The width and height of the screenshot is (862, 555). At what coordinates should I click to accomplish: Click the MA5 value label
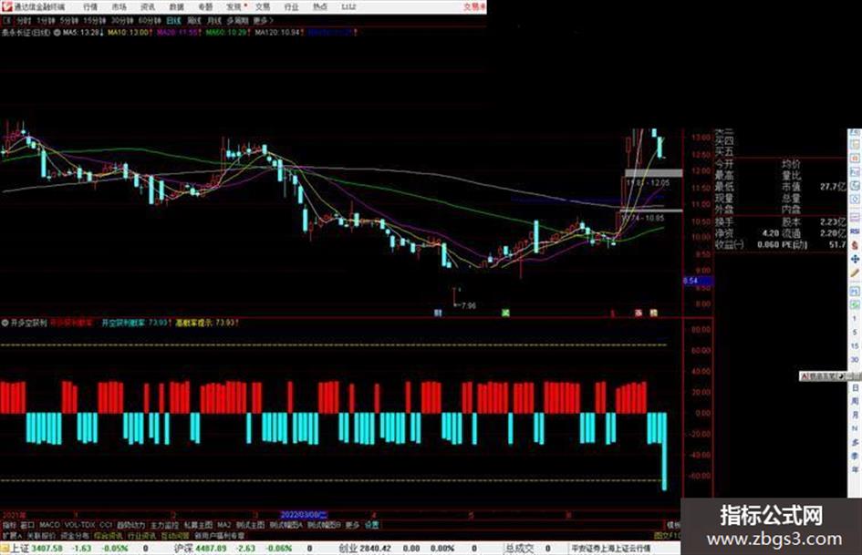83,33
